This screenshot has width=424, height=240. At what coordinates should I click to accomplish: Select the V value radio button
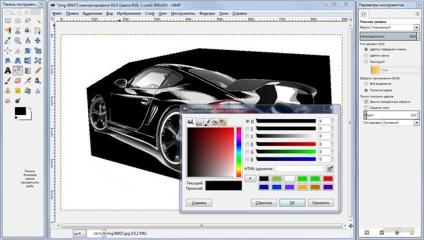(x=247, y=137)
